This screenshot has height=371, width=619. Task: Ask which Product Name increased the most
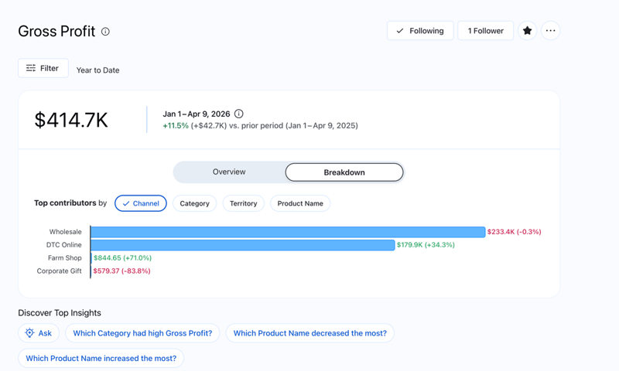point(101,358)
